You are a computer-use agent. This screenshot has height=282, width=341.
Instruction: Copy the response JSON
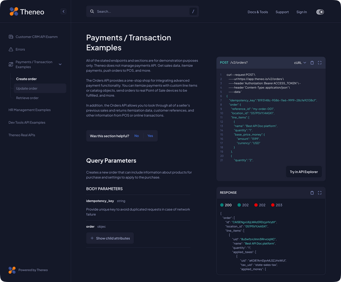coord(312,193)
